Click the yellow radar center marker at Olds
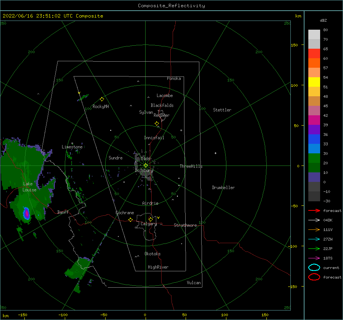343x320 pixels. pos(146,166)
